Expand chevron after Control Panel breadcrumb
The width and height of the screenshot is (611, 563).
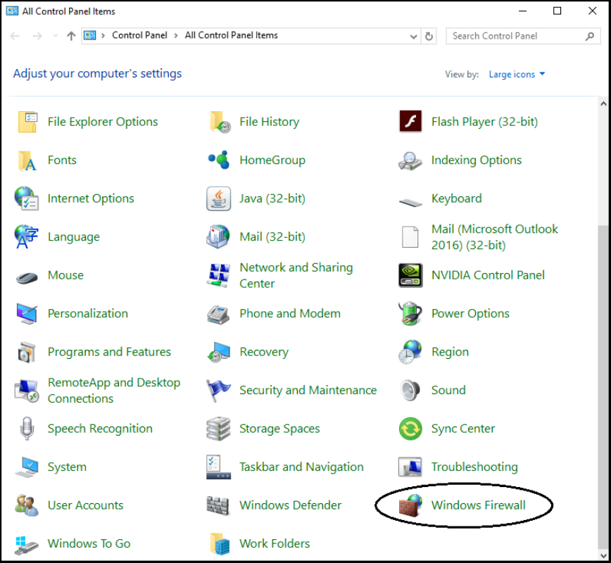click(x=176, y=36)
